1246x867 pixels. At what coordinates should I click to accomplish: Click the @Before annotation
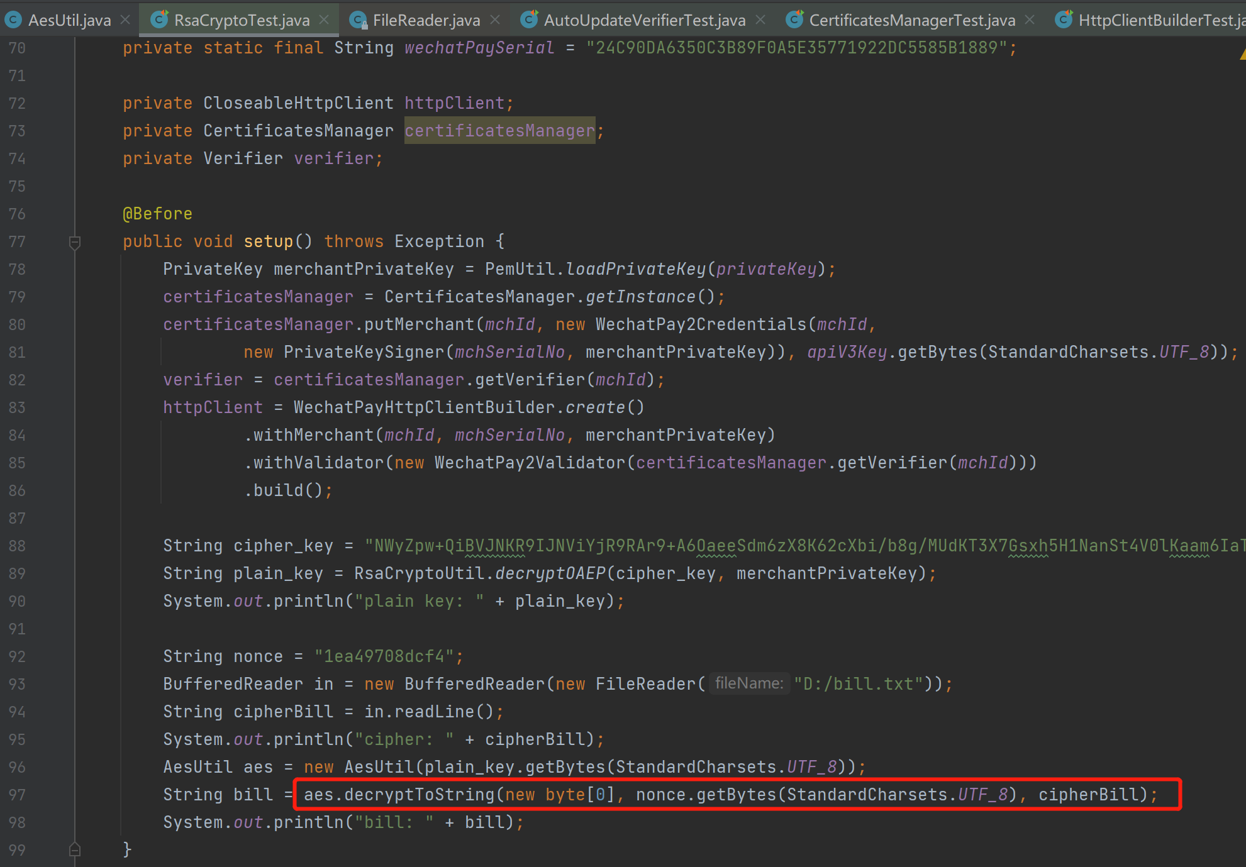pyautogui.click(x=157, y=214)
